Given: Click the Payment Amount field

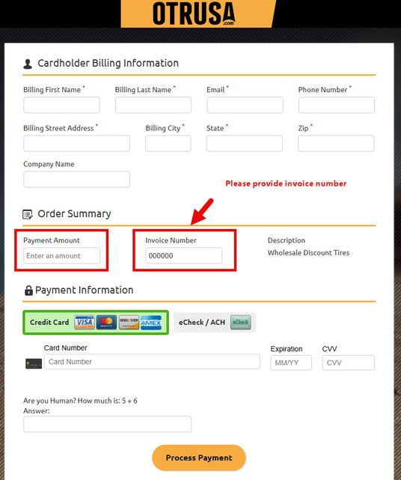Looking at the screenshot, I should [x=62, y=255].
